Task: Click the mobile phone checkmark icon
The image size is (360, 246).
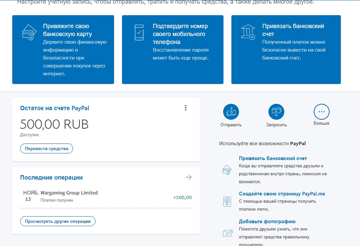Action: pyautogui.click(x=139, y=32)
